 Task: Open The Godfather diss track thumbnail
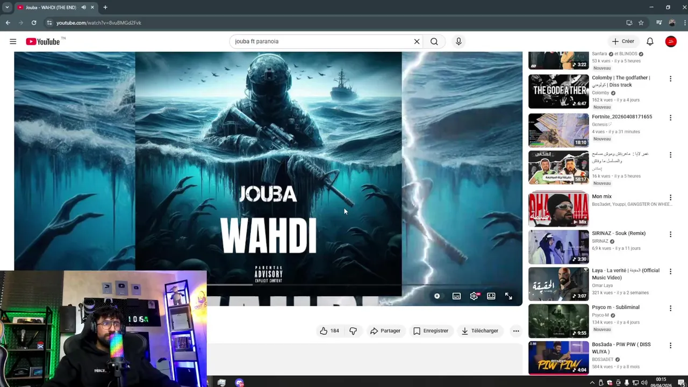point(558,91)
